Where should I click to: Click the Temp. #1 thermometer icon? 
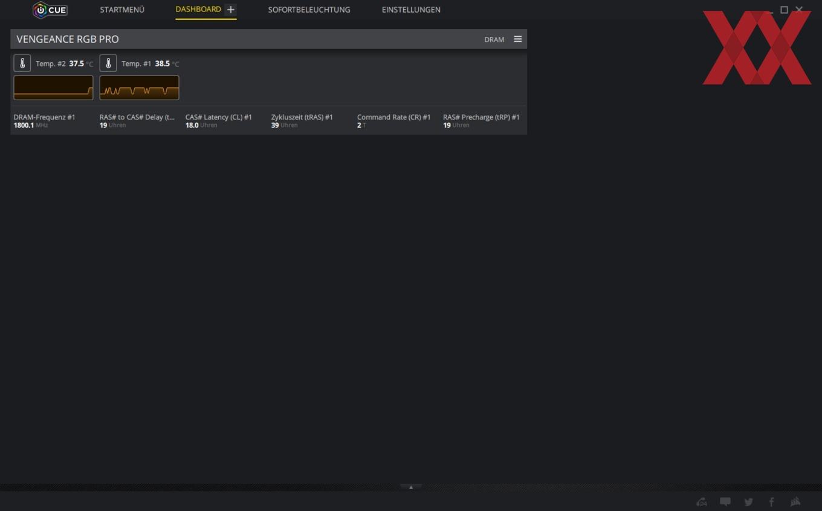coord(108,63)
